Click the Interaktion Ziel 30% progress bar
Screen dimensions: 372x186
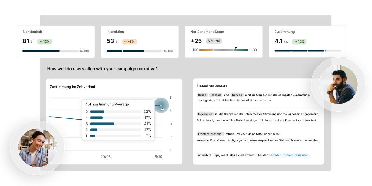[x=134, y=51]
